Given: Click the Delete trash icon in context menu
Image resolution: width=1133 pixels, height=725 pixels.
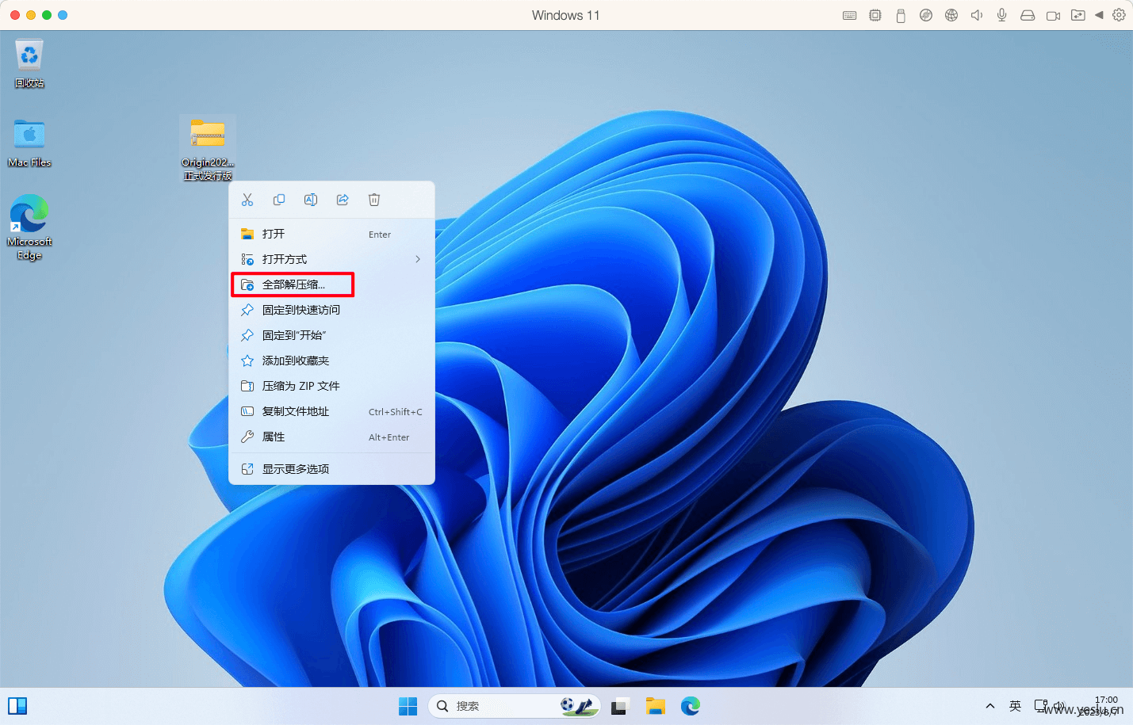Looking at the screenshot, I should pos(374,200).
